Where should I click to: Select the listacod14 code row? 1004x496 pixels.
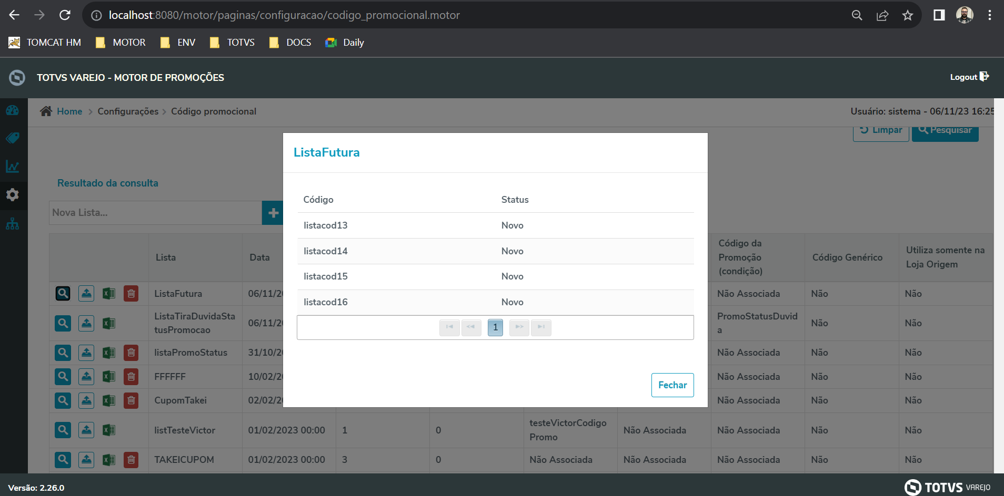point(495,251)
